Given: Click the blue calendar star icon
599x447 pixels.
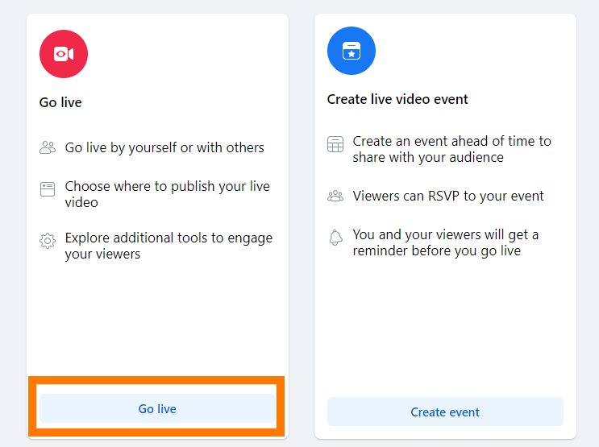Looking at the screenshot, I should tap(351, 51).
